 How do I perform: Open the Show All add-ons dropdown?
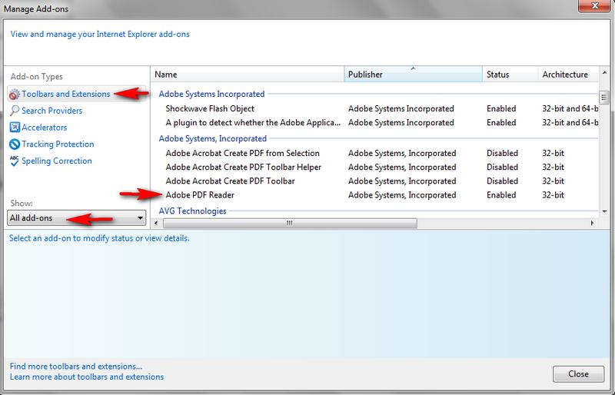tap(76, 218)
